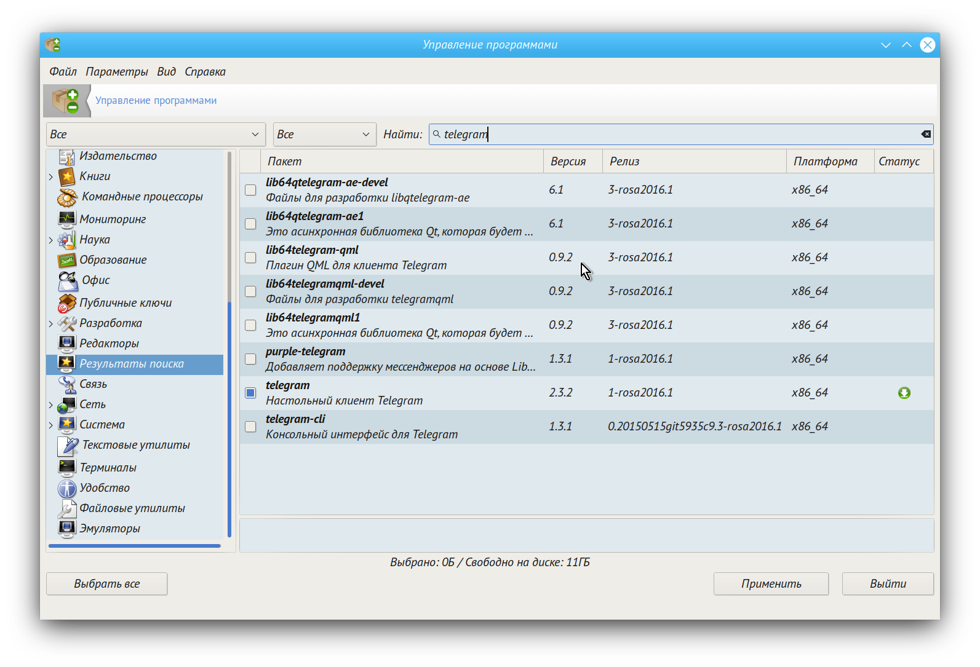
Task: Click the Выбрать все button
Action: (107, 584)
